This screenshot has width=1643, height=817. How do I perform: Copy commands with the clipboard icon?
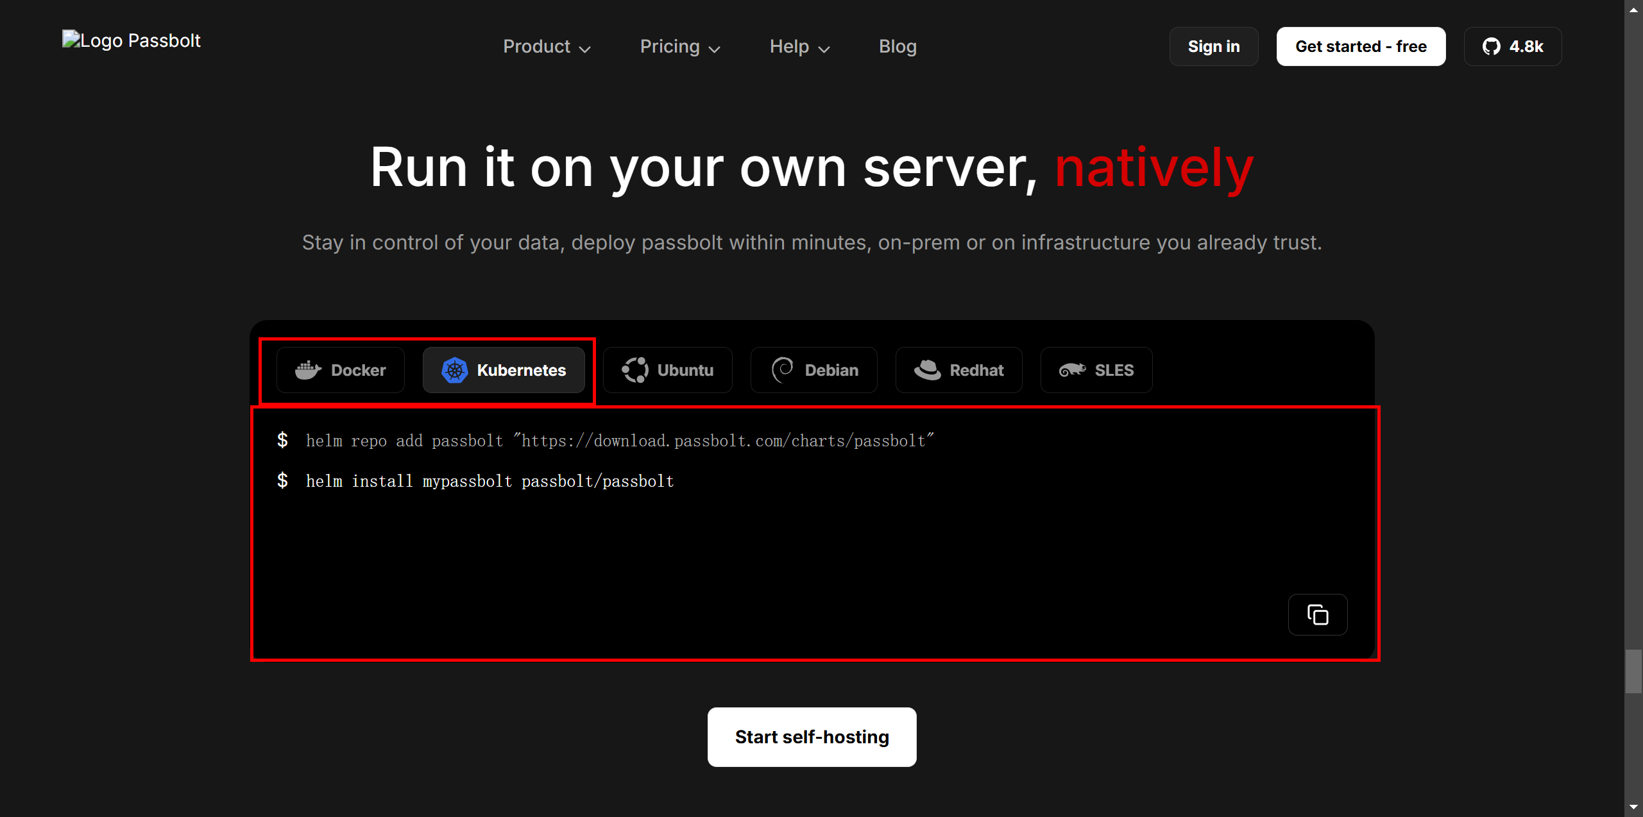click(1317, 615)
